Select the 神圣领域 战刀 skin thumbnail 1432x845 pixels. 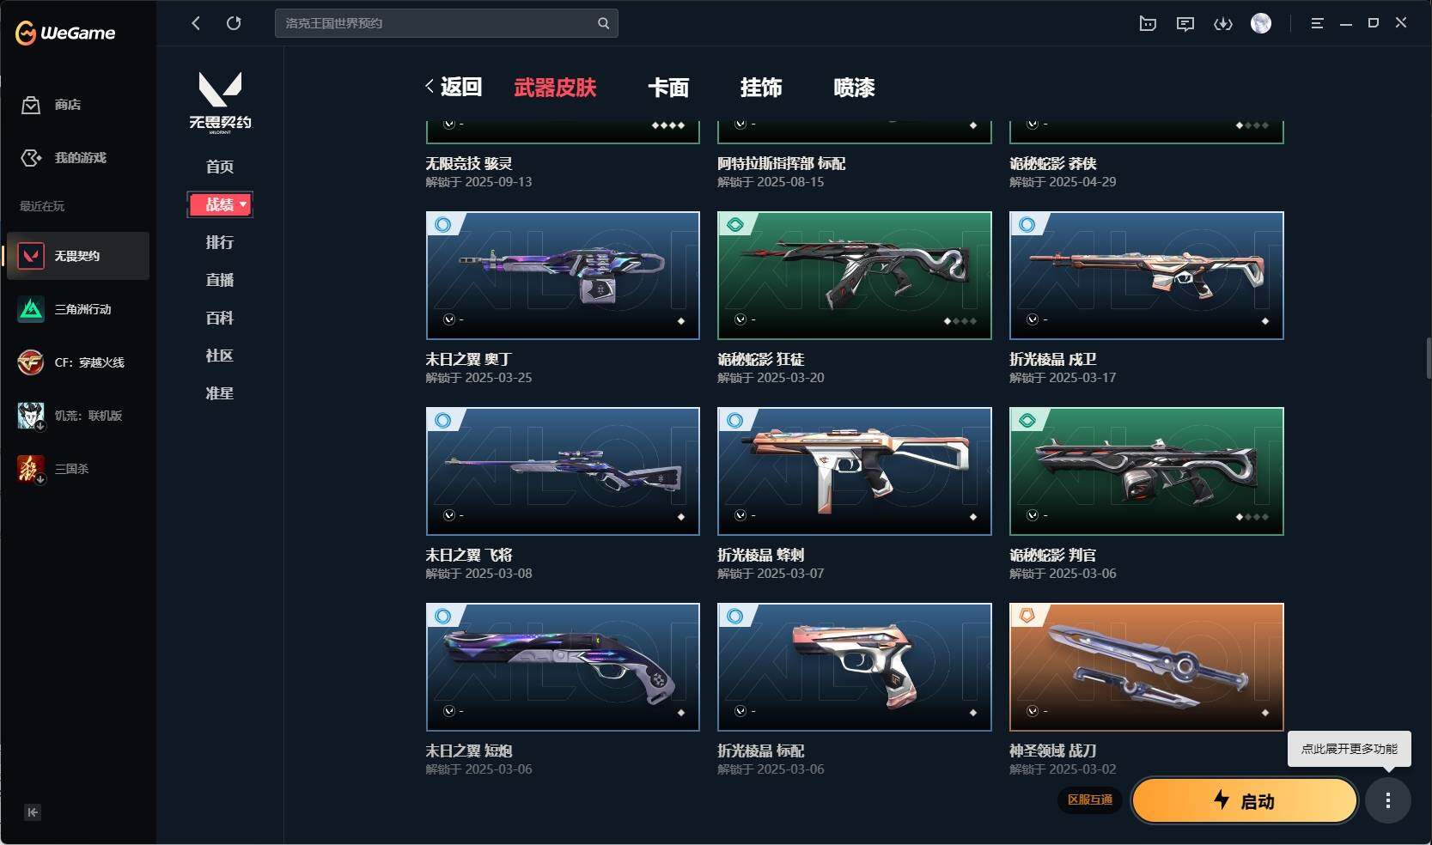(1146, 666)
